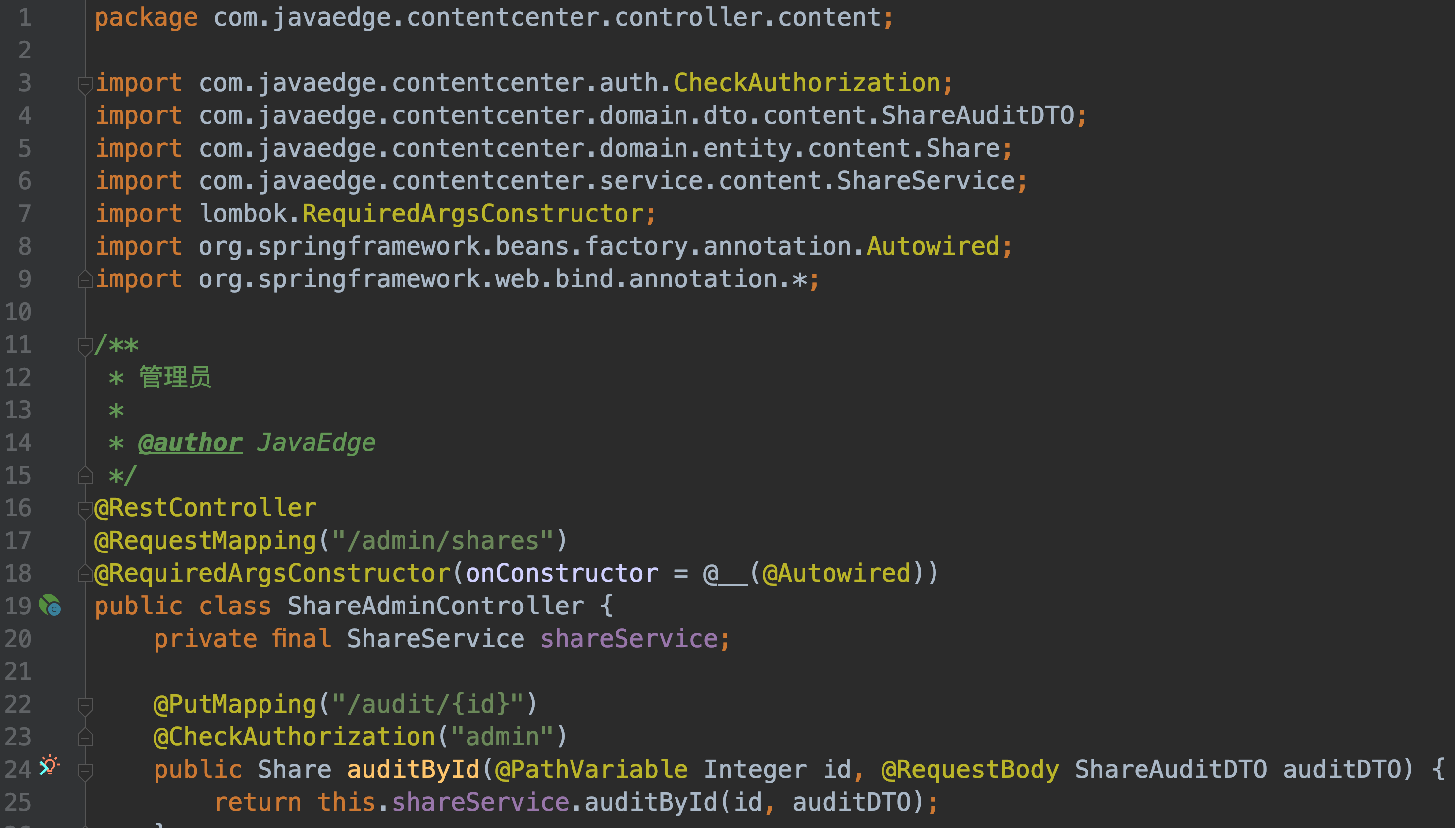Collapse import fold marker at web.bind.annotation import
Image resolution: width=1455 pixels, height=828 pixels.
pyautogui.click(x=85, y=278)
